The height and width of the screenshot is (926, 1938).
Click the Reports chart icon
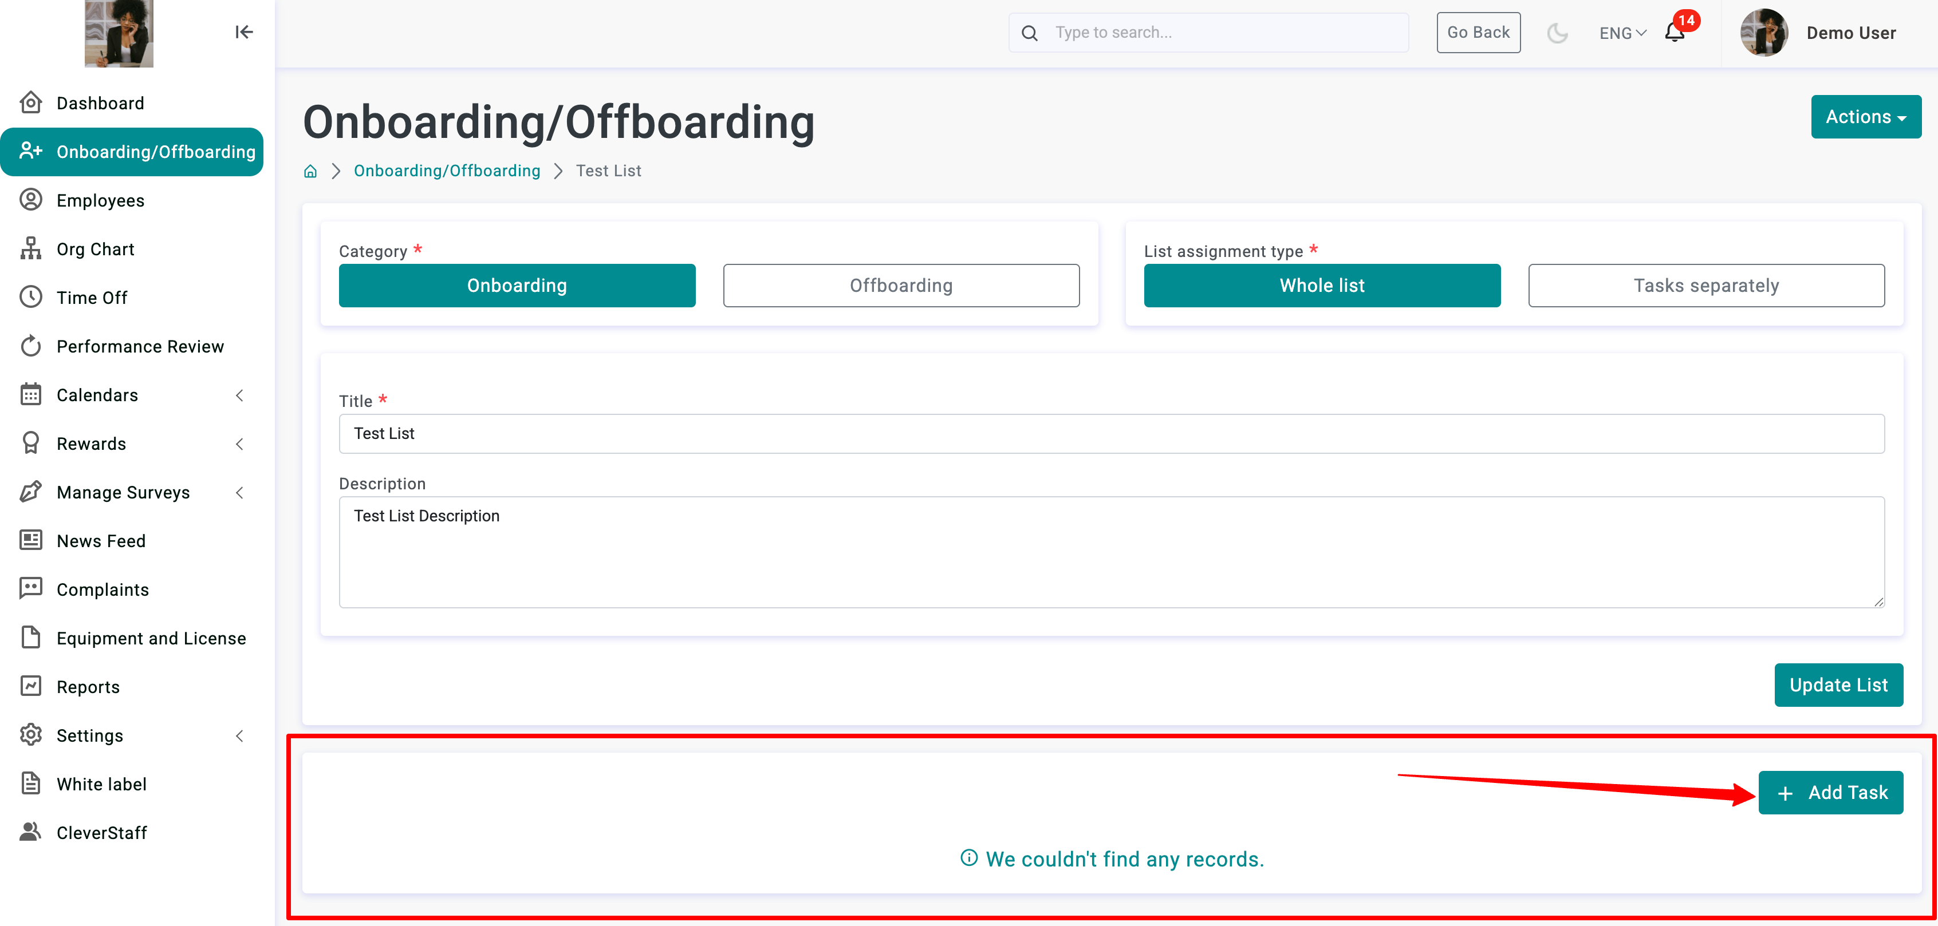click(31, 686)
